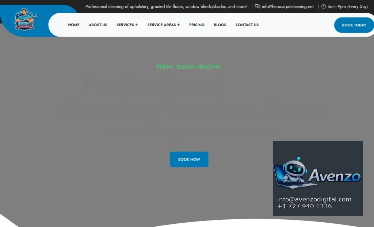Open the Pricing page

click(197, 25)
